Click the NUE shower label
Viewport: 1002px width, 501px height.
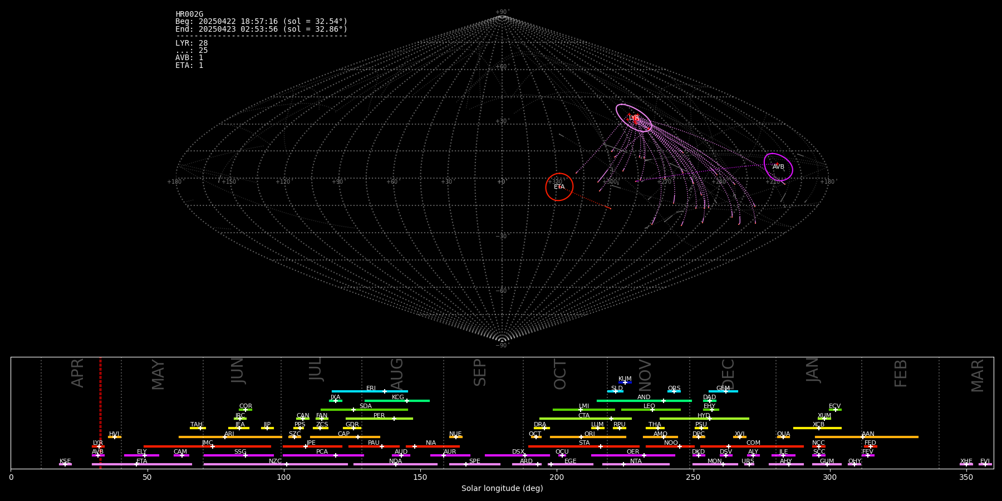455,434
